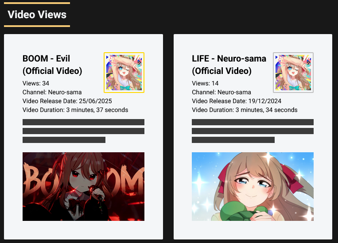Open the LIFE blue sparkle video thumbnail
The width and height of the screenshot is (338, 243).
tap(253, 186)
